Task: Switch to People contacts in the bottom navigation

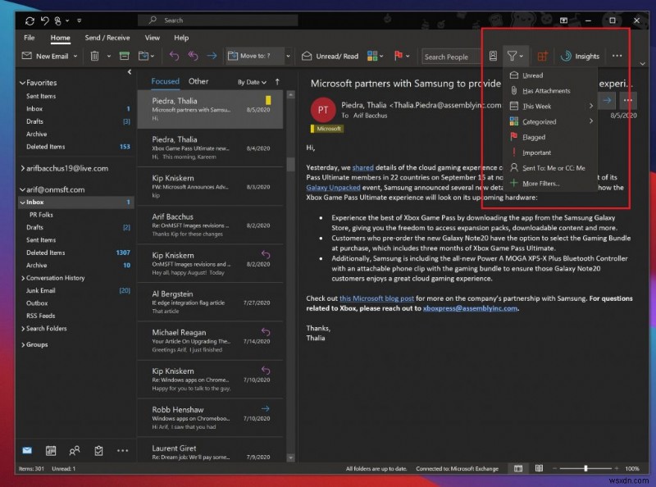Action: click(x=75, y=450)
